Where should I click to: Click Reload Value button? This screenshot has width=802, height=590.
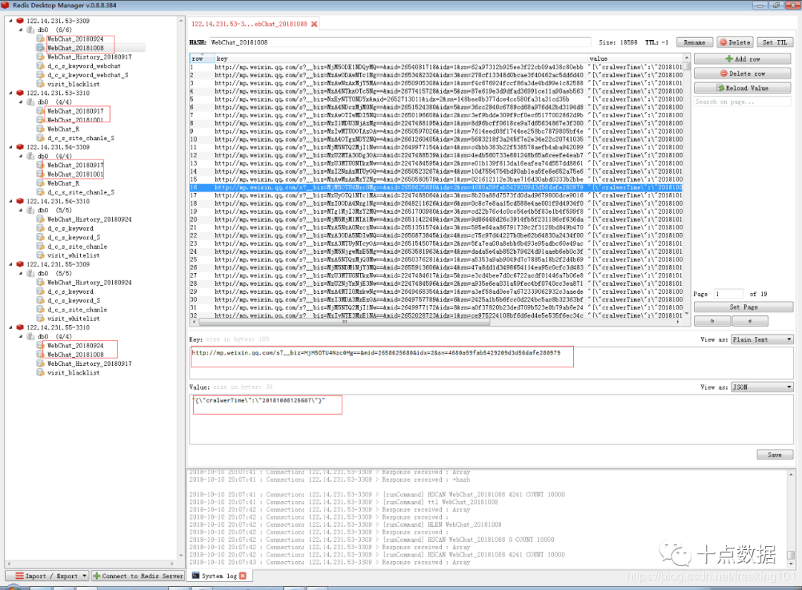point(743,88)
